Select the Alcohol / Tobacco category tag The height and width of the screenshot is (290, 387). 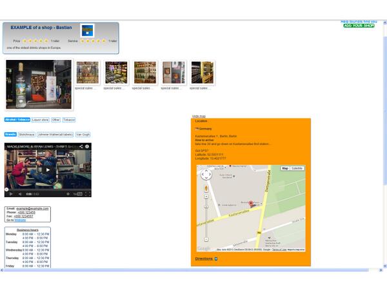(x=17, y=120)
